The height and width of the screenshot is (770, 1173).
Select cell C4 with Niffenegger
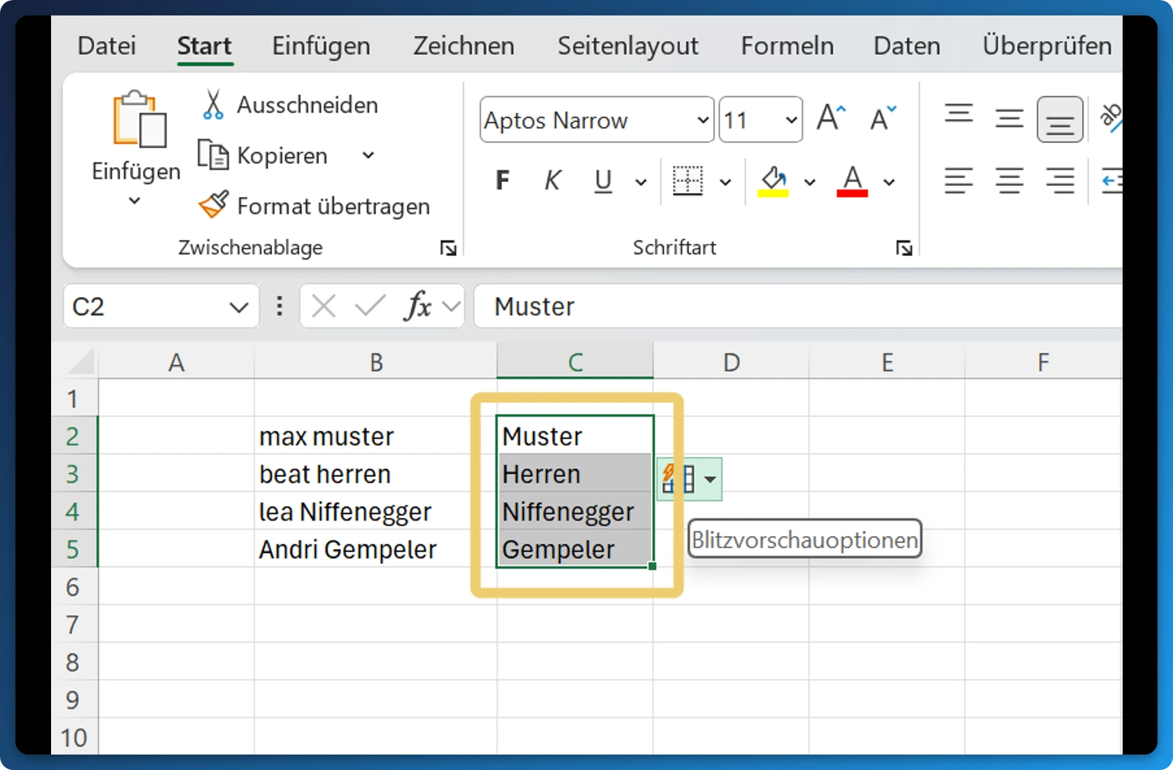pos(575,511)
